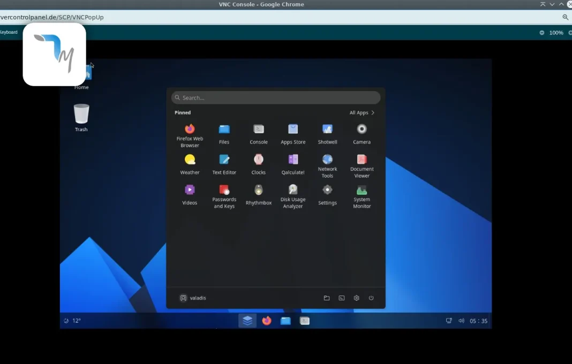Click the Chrome address bar URL

[52, 17]
